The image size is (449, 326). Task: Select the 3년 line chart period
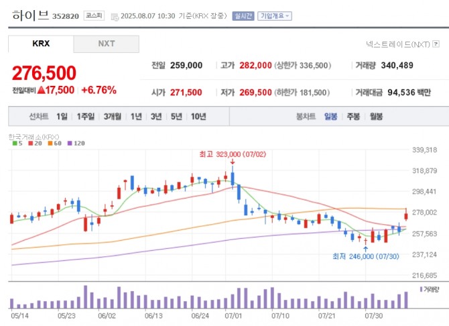coord(156,117)
